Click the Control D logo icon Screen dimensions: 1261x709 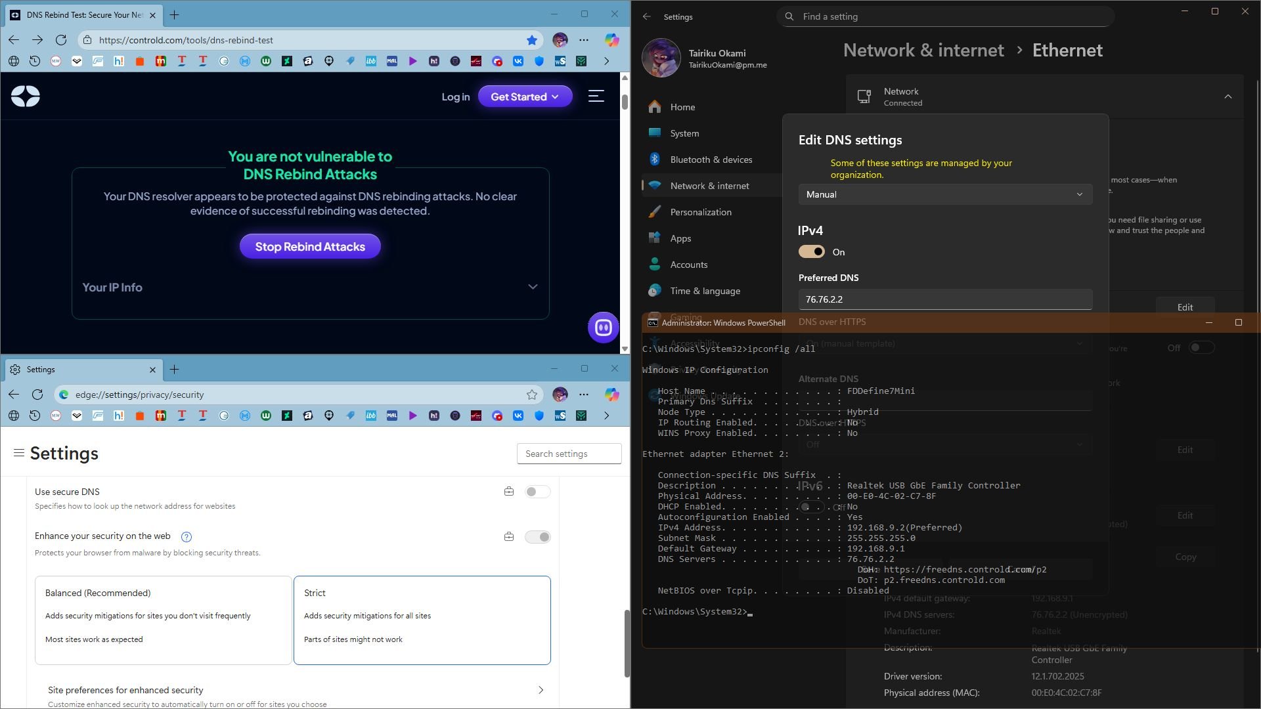(x=26, y=97)
